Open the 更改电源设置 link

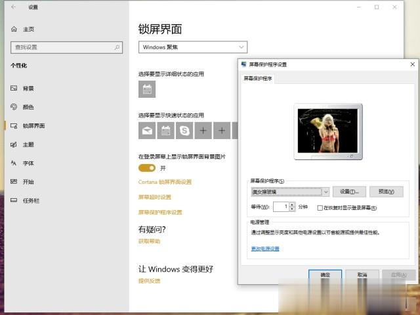tap(265, 249)
